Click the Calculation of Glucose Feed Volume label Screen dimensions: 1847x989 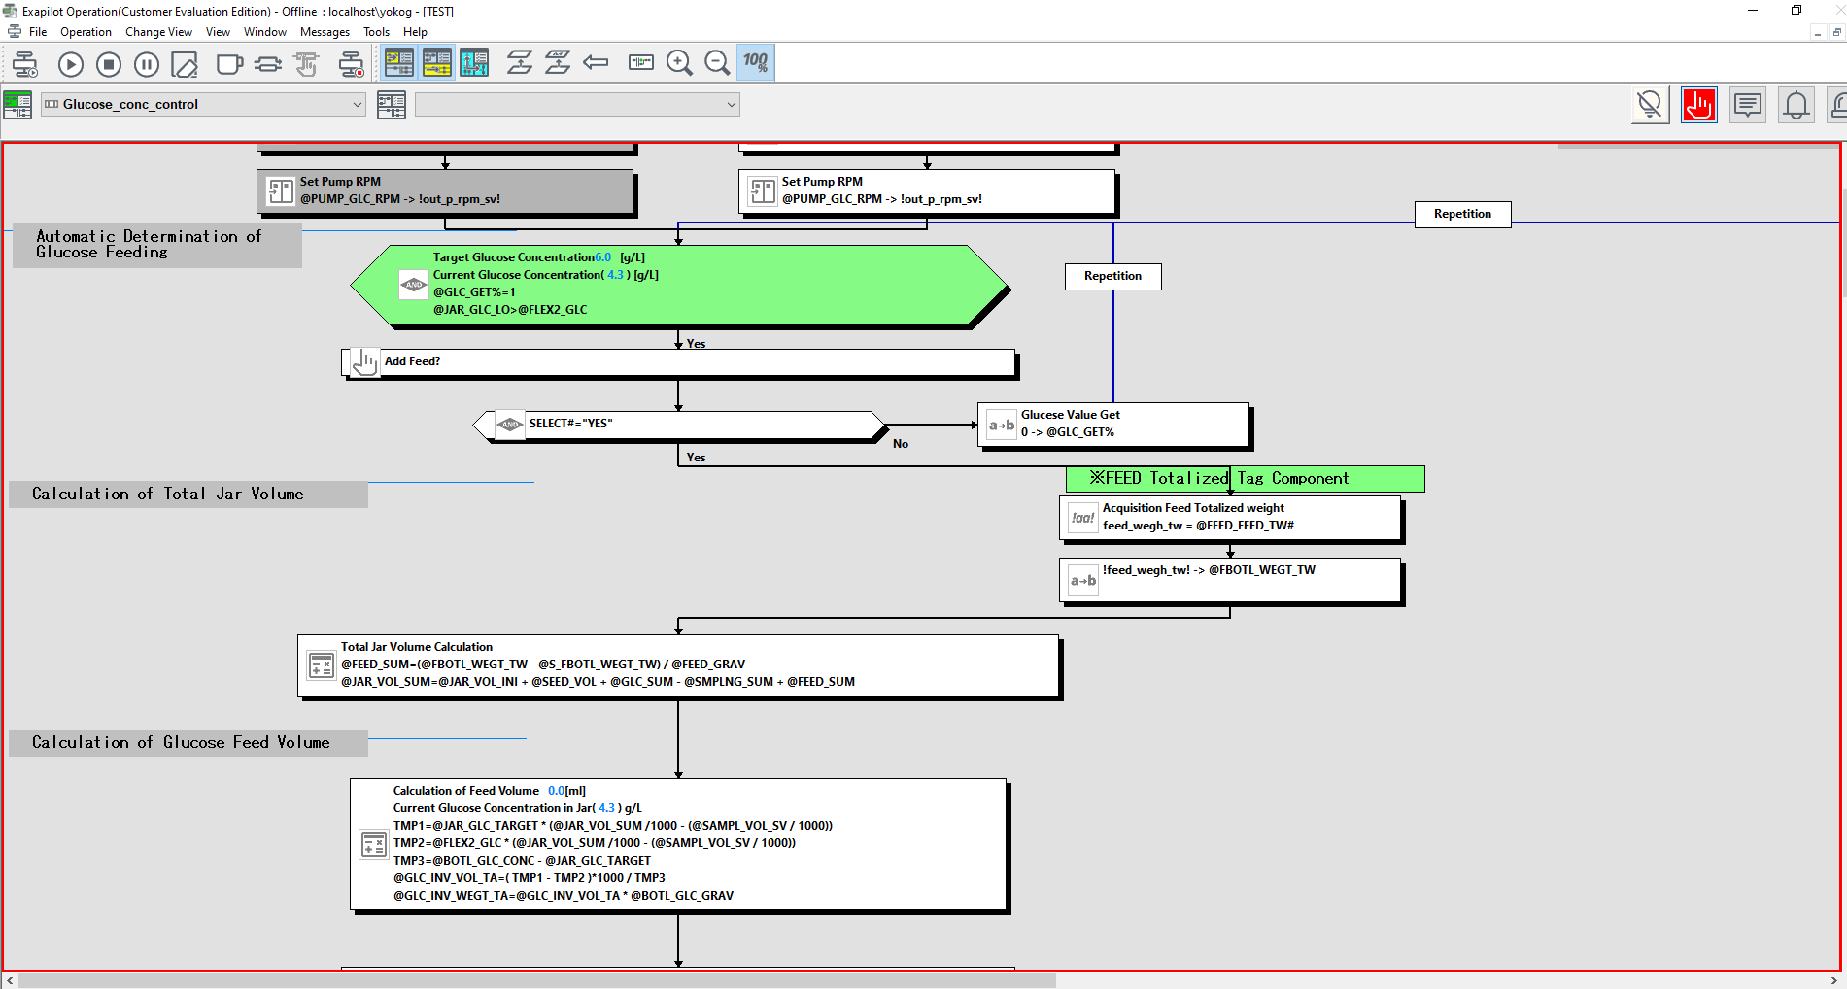(188, 743)
